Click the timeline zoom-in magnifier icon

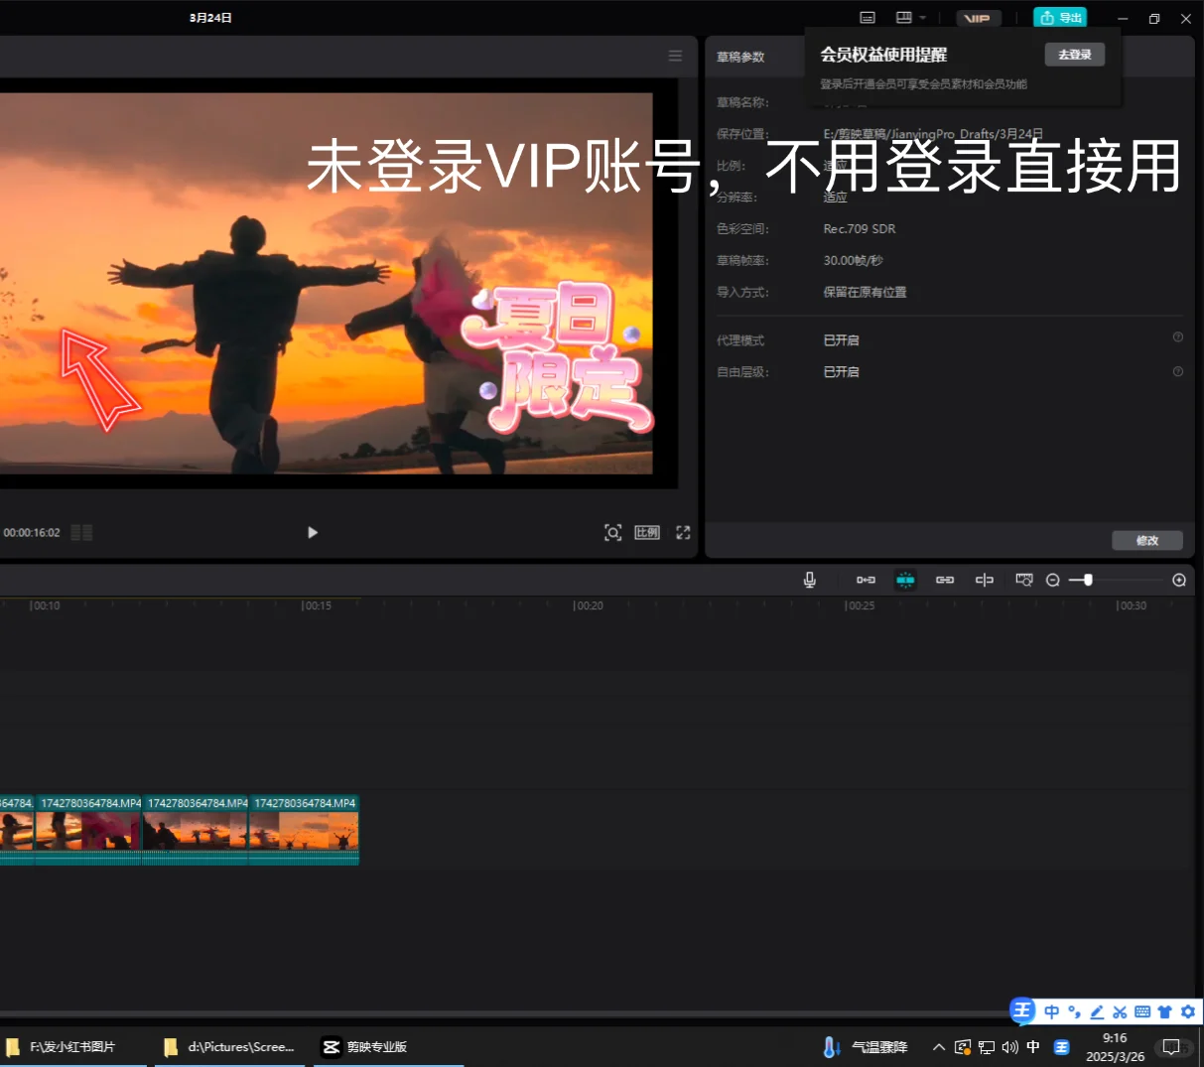click(x=1179, y=580)
